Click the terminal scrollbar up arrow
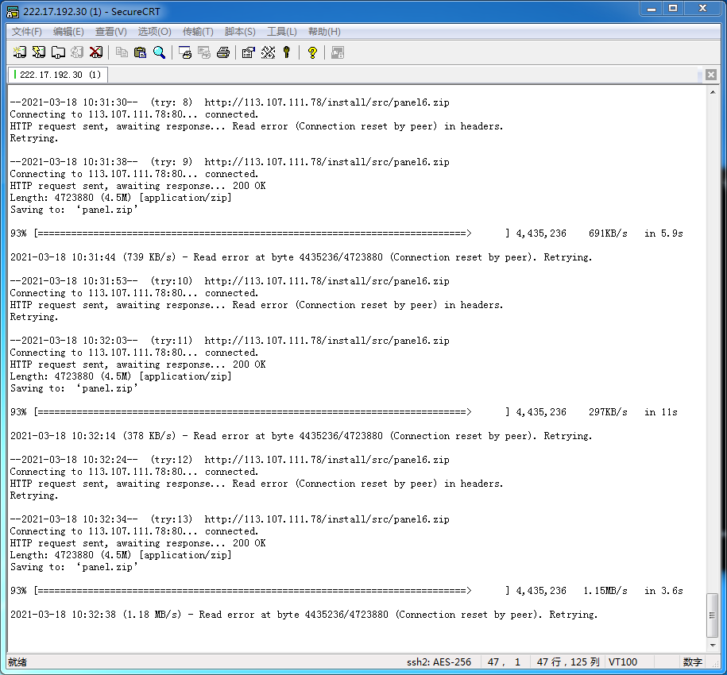 click(x=713, y=92)
